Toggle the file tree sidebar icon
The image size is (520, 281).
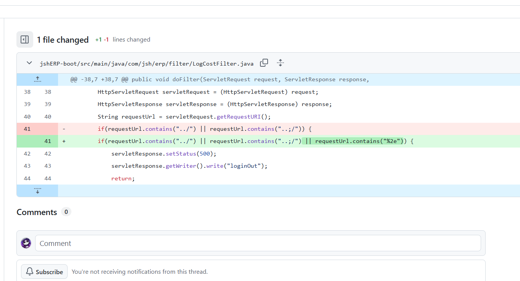tap(25, 40)
